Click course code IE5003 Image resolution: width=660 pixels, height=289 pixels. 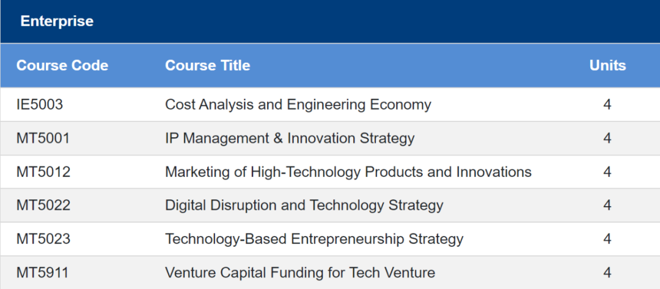click(40, 105)
